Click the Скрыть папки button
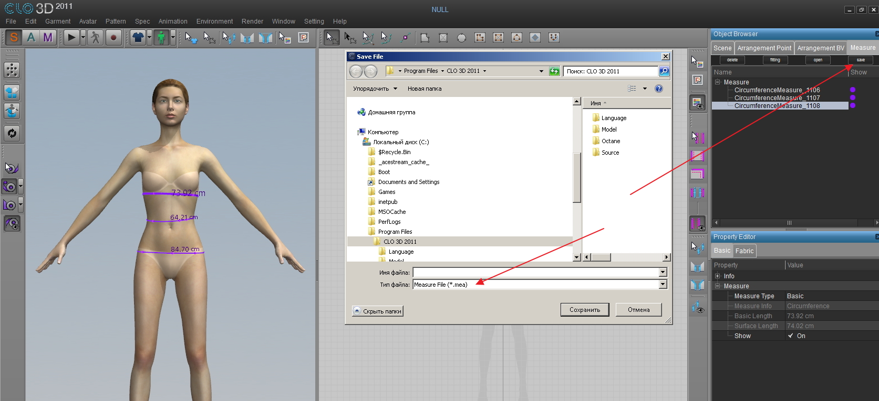The height and width of the screenshot is (401, 879). point(378,311)
